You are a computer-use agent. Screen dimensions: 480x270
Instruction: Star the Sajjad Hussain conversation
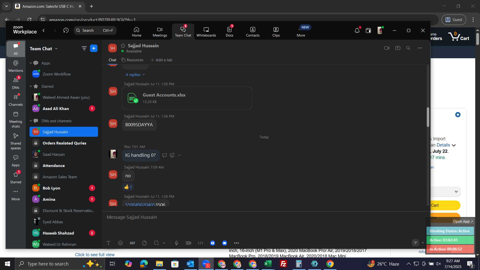click(123, 45)
